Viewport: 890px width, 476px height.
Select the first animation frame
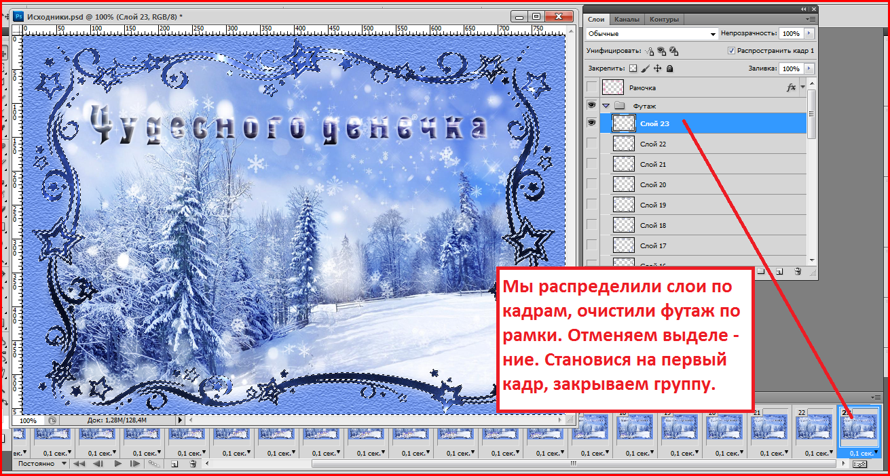[79, 464]
